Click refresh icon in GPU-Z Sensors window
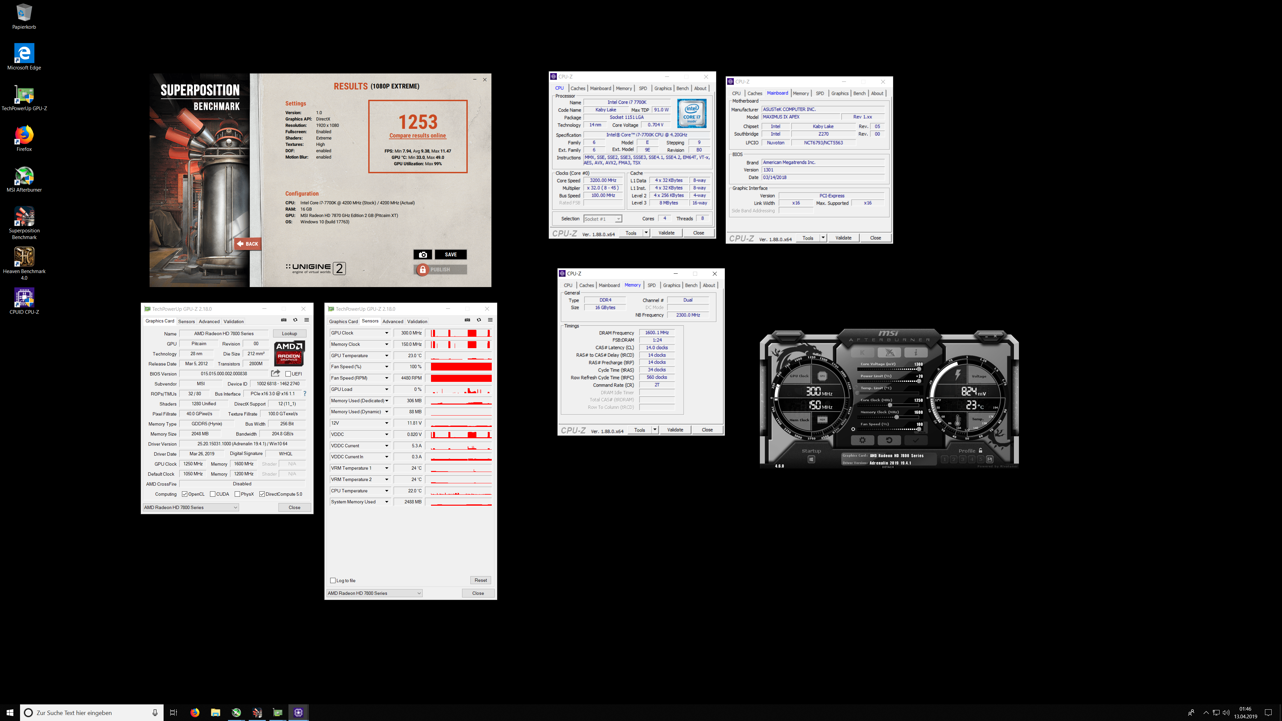 [479, 320]
